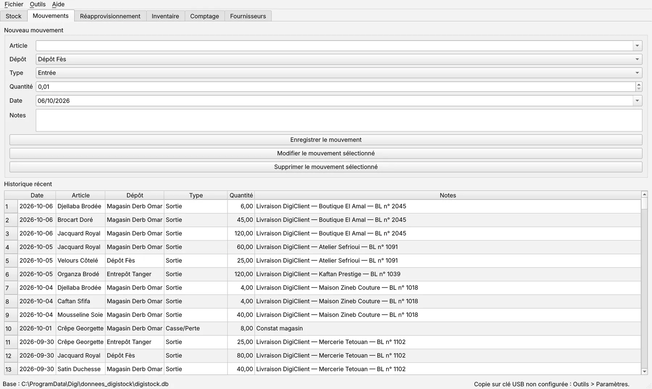The image size is (652, 389).
Task: Expand the Article combo box arrow
Action: [637, 46]
